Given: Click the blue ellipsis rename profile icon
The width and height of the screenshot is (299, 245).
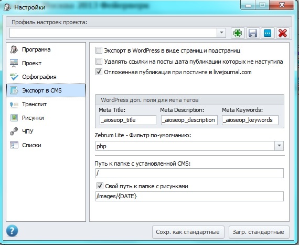Looking at the screenshot, I should tap(268, 33).
